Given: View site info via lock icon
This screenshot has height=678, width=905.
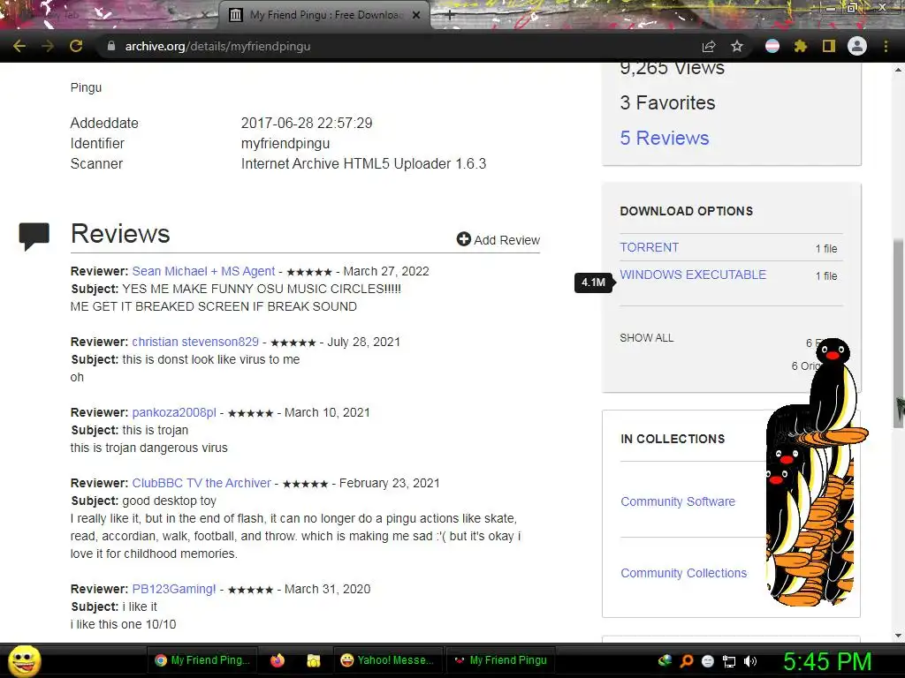Looking at the screenshot, I should [111, 46].
